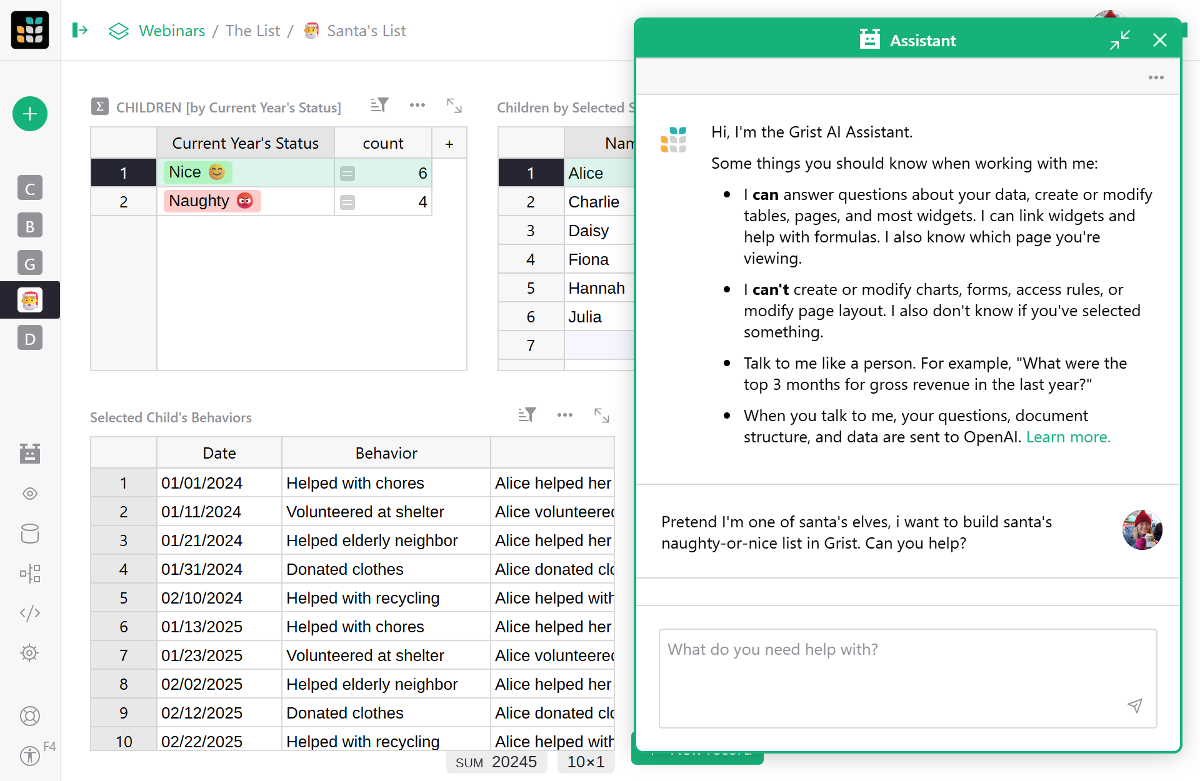Click the Webinars breadcrumb link
The width and height of the screenshot is (1200, 781).
coord(172,31)
